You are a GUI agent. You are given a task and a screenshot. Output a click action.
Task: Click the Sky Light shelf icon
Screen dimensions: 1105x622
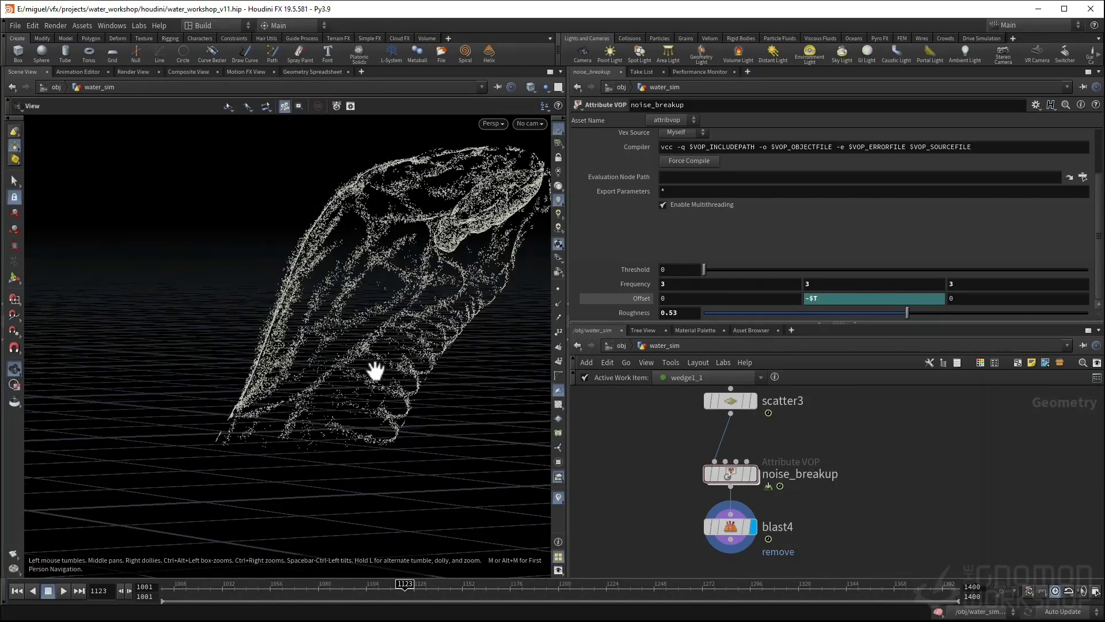coord(841,53)
